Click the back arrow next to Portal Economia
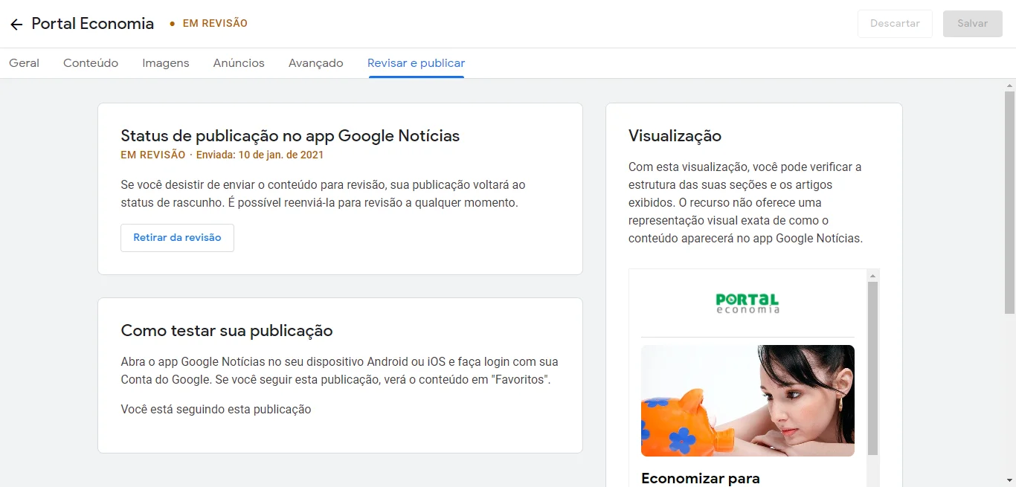 click(x=16, y=24)
